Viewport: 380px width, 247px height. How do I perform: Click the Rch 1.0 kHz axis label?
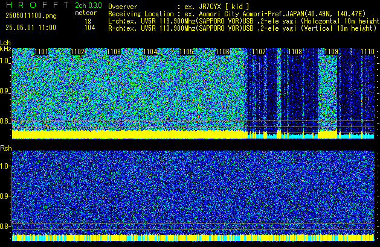pyautogui.click(x=5, y=166)
